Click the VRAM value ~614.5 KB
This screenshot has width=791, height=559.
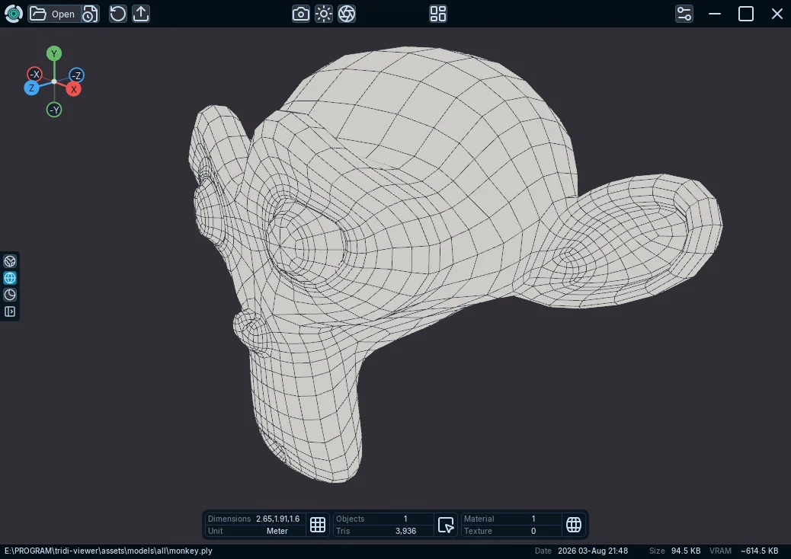(759, 551)
